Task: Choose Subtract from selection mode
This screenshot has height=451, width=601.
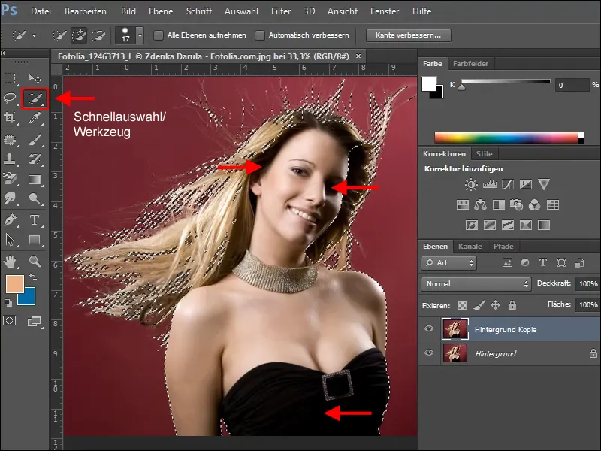Action: click(x=98, y=35)
